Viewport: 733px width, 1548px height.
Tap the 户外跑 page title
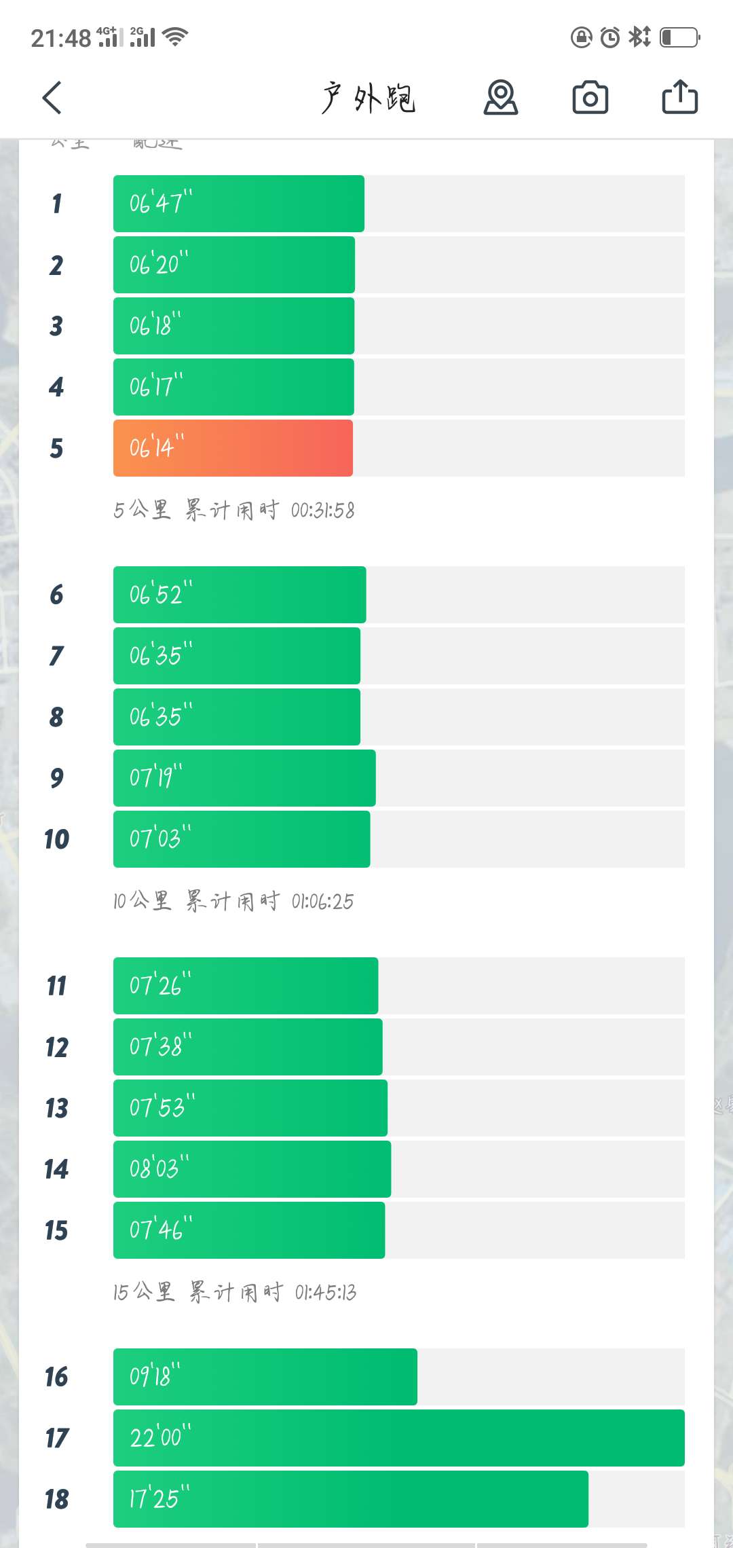(x=369, y=98)
